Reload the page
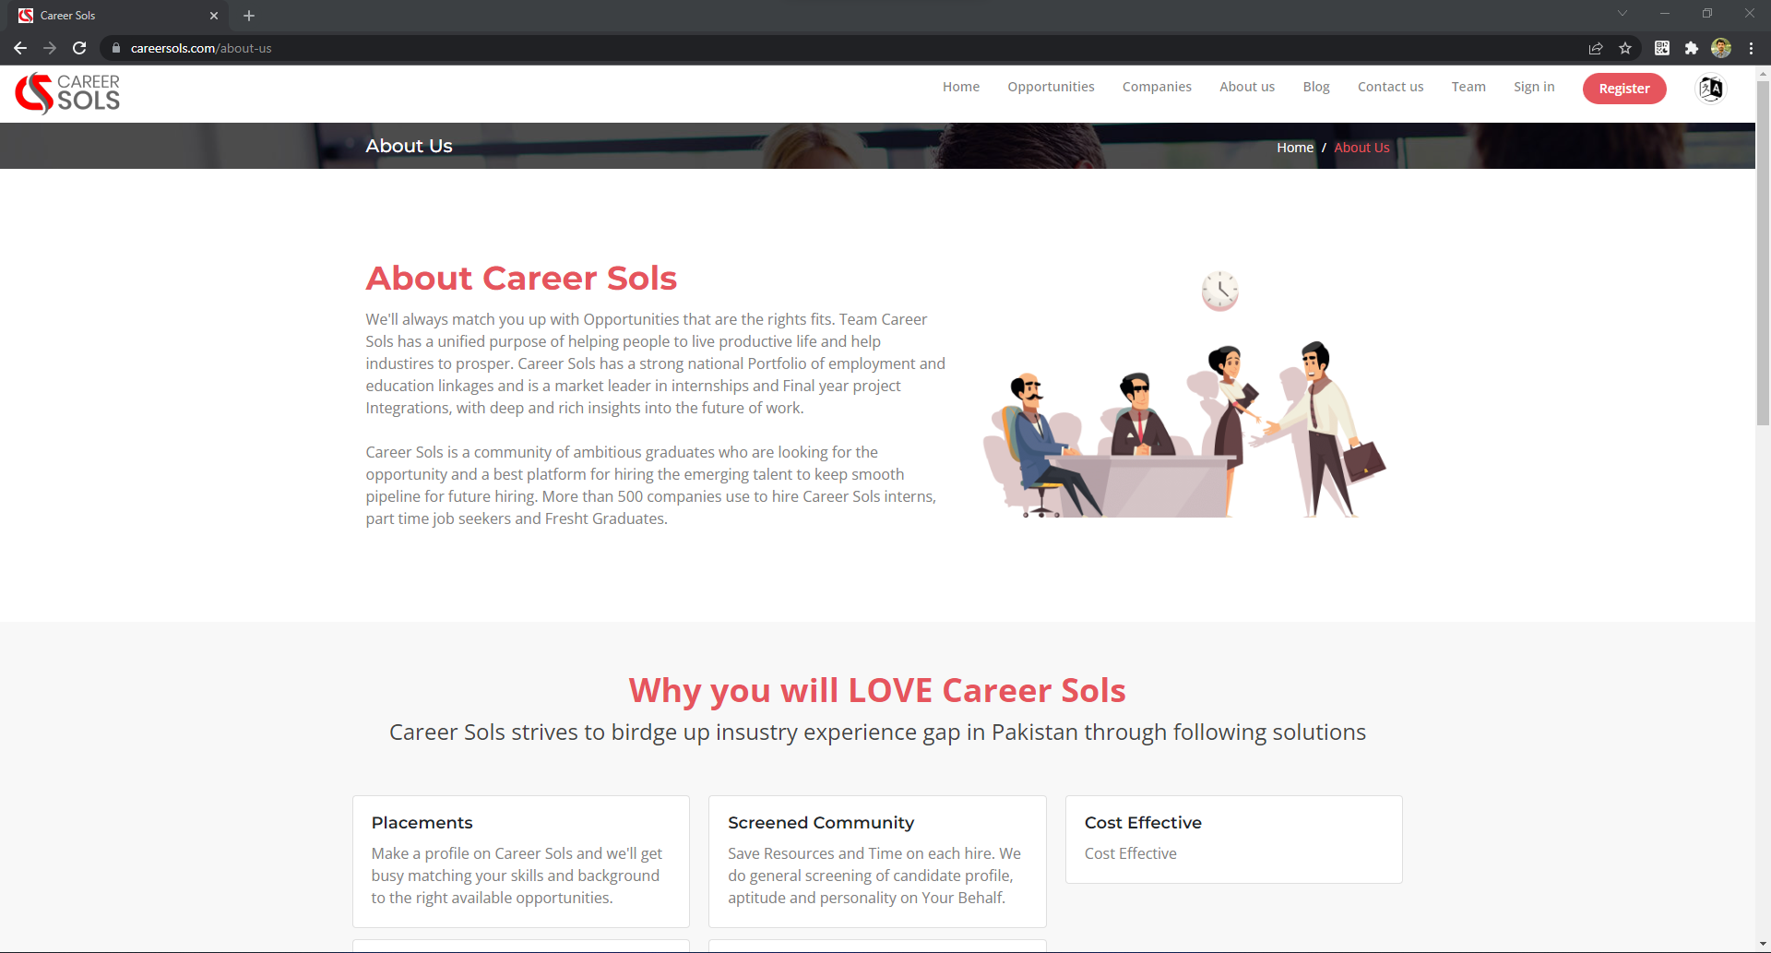The width and height of the screenshot is (1771, 953). pyautogui.click(x=79, y=48)
